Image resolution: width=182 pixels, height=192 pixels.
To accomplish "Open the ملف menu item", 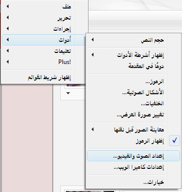I will [44, 7].
